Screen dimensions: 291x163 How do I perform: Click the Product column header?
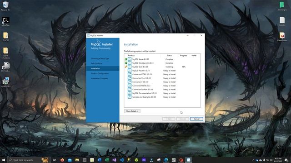point(131,55)
